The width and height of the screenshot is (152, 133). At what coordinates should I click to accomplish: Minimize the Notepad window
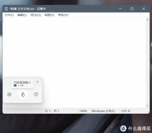[x=120, y=9]
